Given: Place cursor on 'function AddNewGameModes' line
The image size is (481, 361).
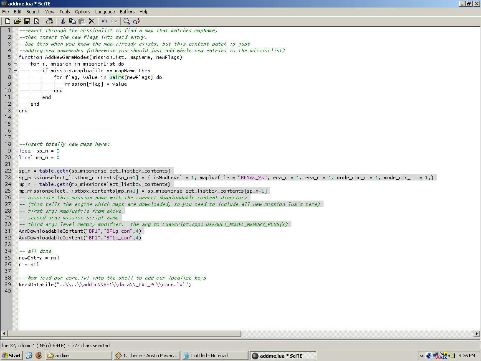Looking at the screenshot, I should (x=100, y=57).
